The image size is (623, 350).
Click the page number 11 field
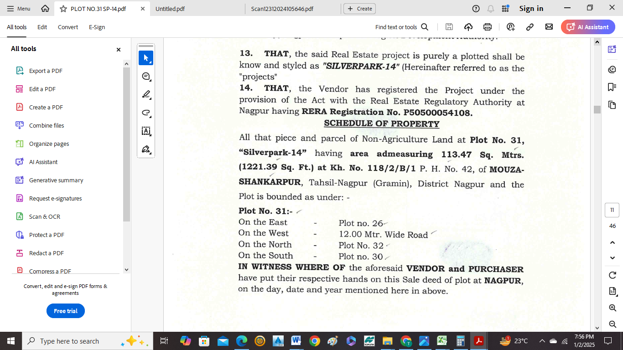point(612,210)
